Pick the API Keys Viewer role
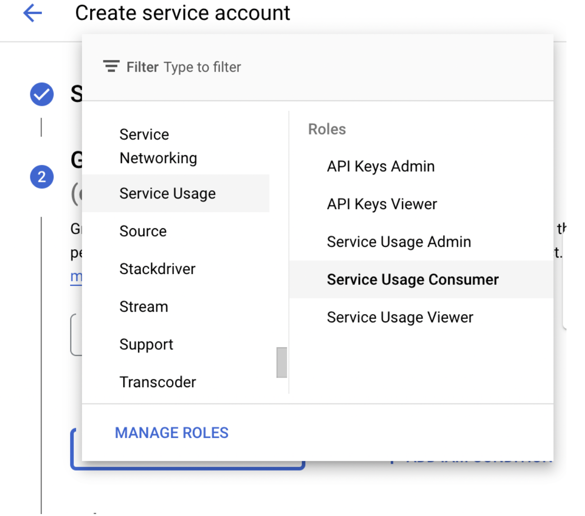This screenshot has height=516, width=585. [x=382, y=204]
